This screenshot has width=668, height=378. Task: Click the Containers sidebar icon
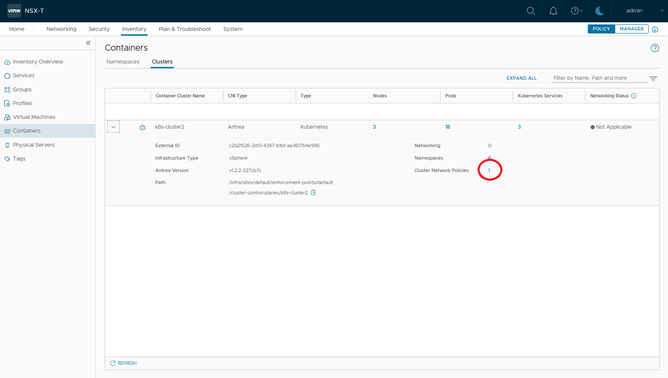click(x=7, y=131)
